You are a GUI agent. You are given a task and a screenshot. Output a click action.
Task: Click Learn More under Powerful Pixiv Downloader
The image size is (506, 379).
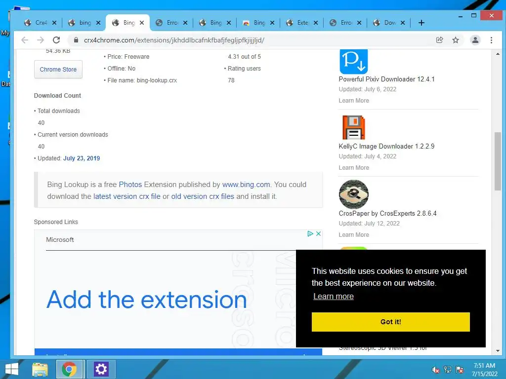coord(354,101)
